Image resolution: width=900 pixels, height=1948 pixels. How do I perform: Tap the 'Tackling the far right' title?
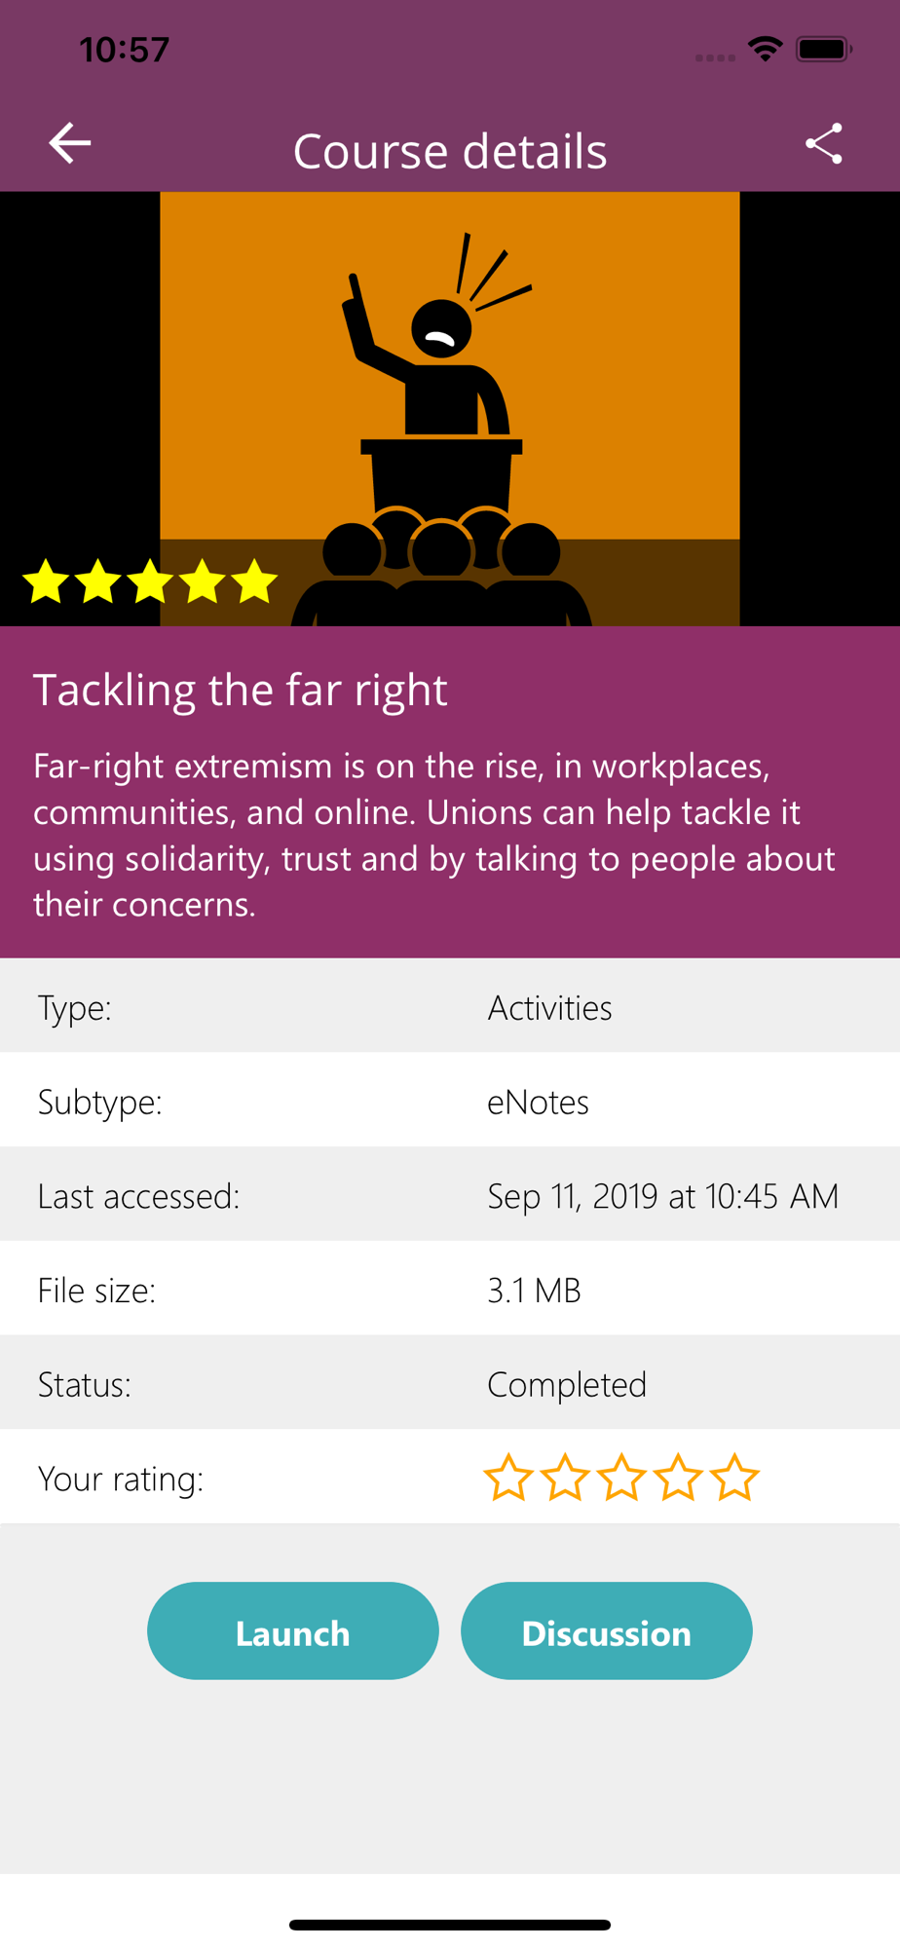(241, 690)
